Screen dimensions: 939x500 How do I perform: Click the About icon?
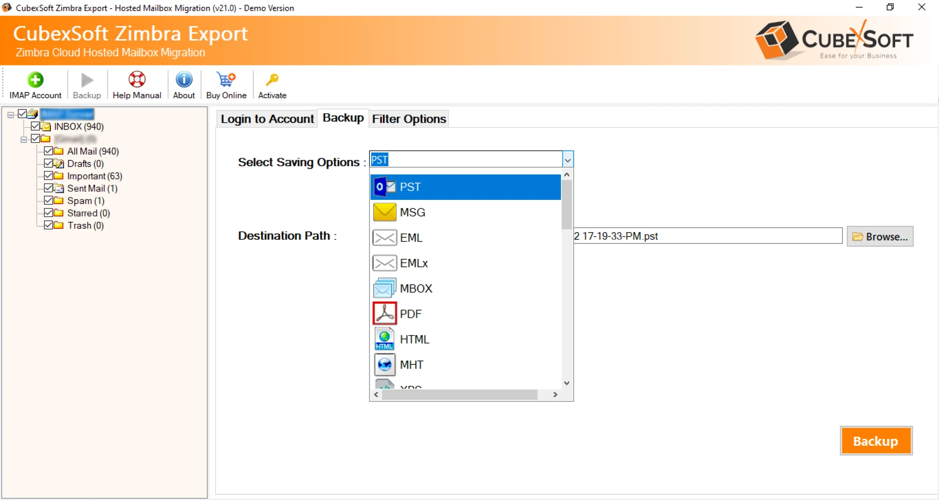click(x=183, y=84)
